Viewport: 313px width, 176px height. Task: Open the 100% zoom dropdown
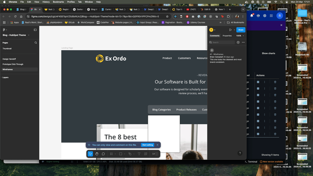[x=240, y=36]
